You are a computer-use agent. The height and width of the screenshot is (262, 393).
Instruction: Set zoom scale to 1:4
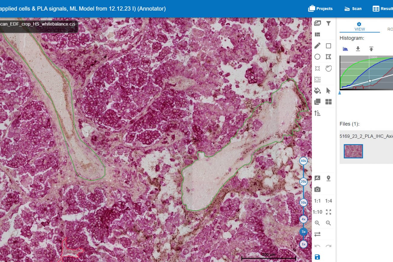coord(328,201)
